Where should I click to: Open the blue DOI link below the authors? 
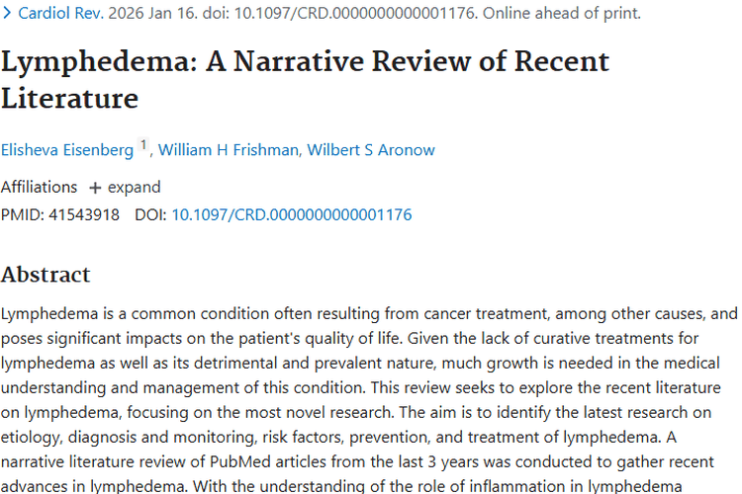coord(291,214)
